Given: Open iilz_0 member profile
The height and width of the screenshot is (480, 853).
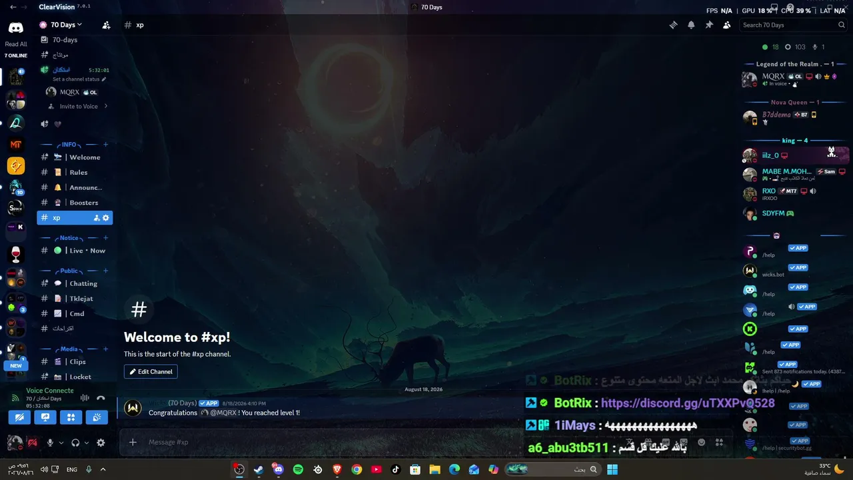Looking at the screenshot, I should pos(796,155).
